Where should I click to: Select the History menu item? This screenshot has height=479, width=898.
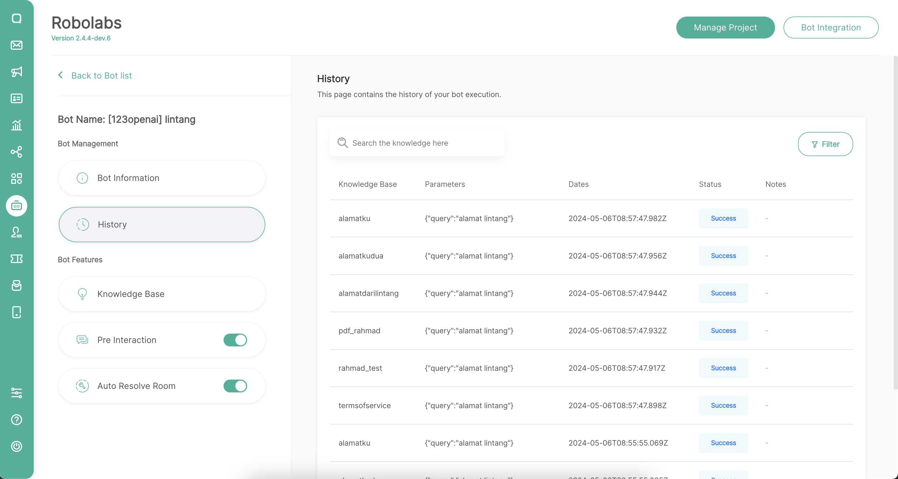162,225
